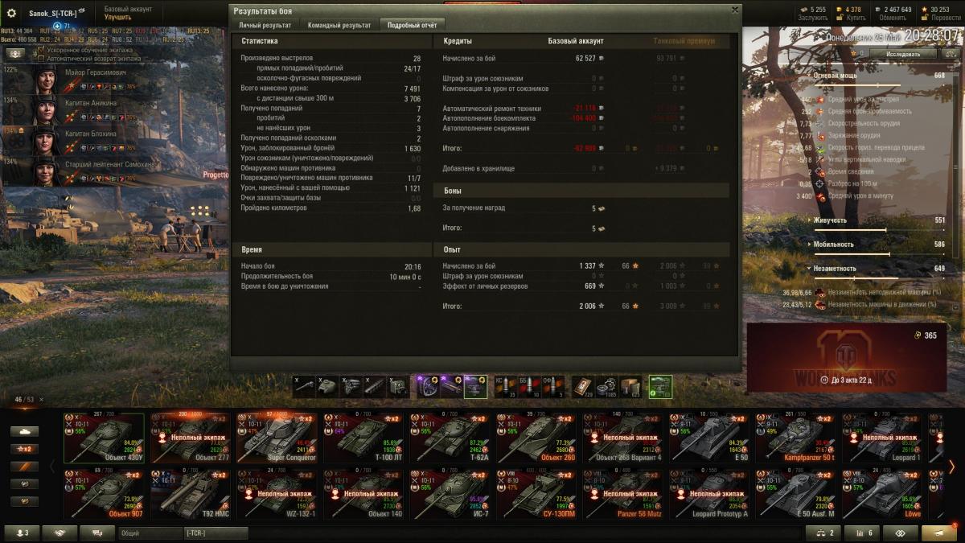Click Заслужить under the bonds balance
The height and width of the screenshot is (543, 965).
tap(813, 17)
